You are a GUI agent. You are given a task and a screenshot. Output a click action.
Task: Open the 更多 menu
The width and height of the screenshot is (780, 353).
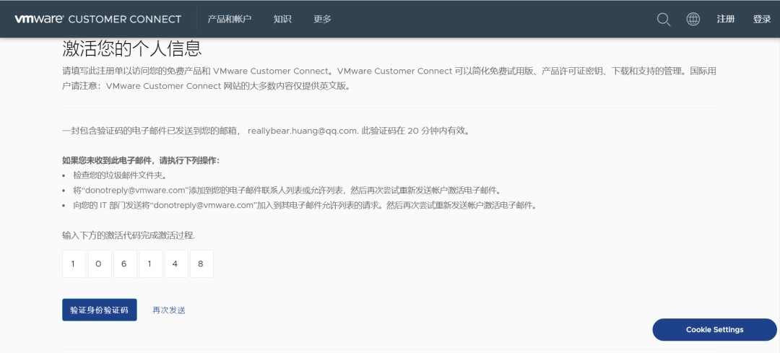pyautogui.click(x=322, y=19)
